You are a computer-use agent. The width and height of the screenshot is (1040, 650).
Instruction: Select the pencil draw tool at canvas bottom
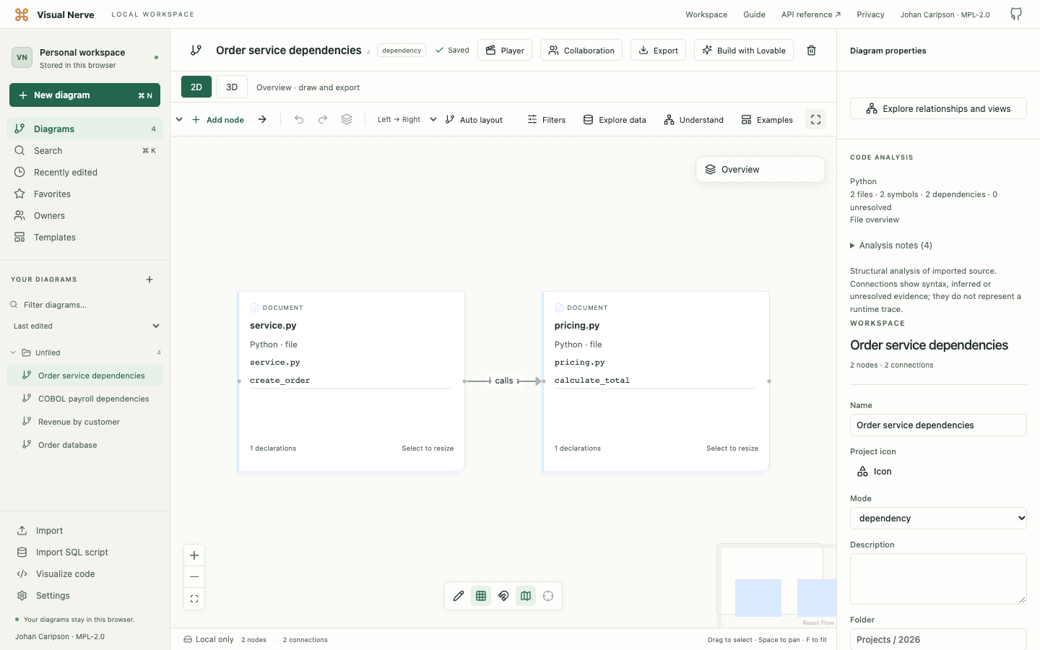click(x=459, y=596)
